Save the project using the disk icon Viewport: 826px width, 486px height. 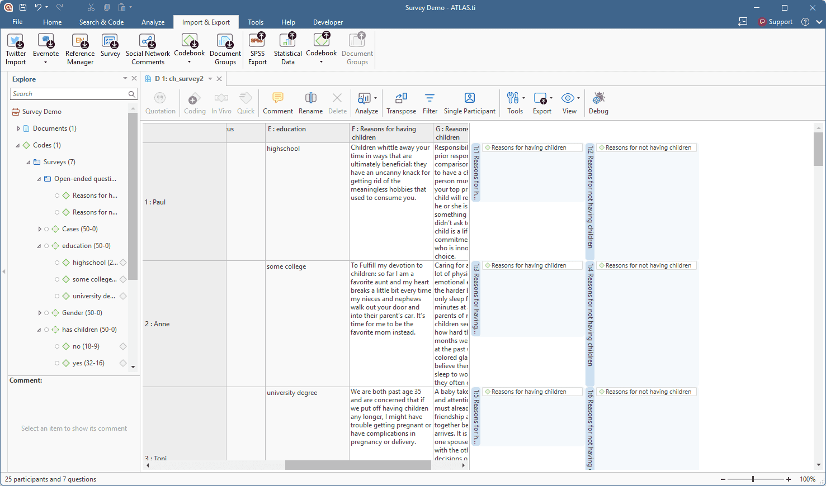pyautogui.click(x=23, y=7)
